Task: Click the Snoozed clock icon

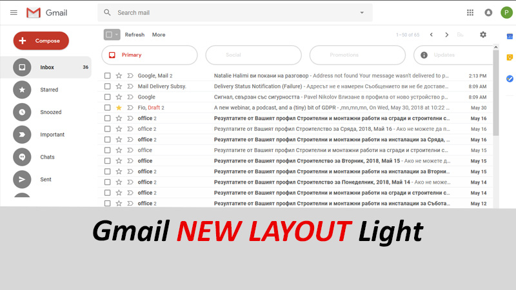Action: pyautogui.click(x=22, y=112)
